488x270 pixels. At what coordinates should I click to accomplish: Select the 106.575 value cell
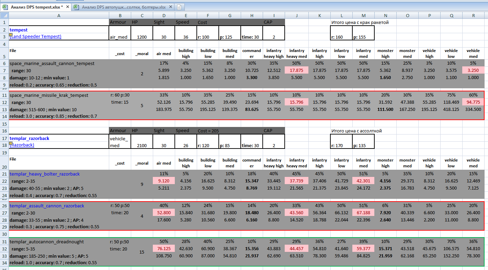[x=451, y=248]
